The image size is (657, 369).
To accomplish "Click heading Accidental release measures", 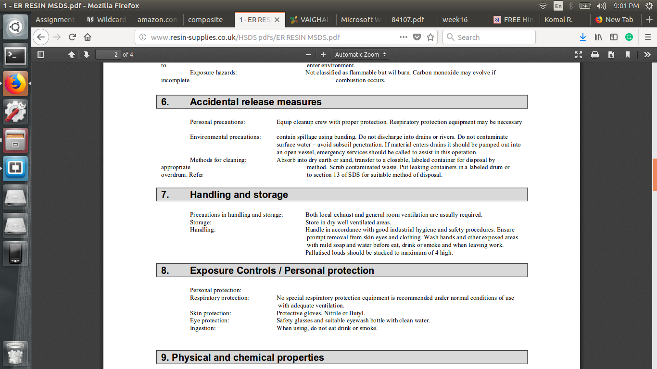I will [255, 102].
